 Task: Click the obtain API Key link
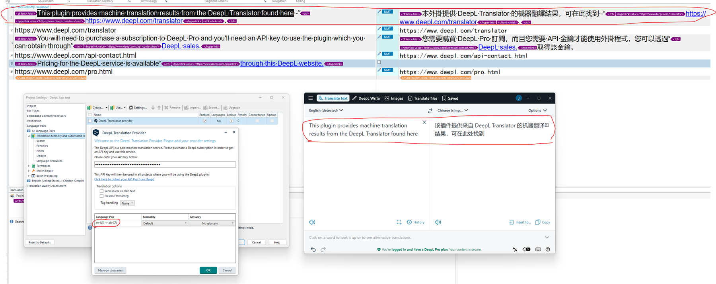point(124,180)
